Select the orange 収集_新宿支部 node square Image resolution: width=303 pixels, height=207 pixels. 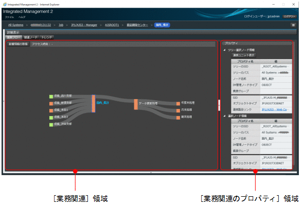point(51,104)
